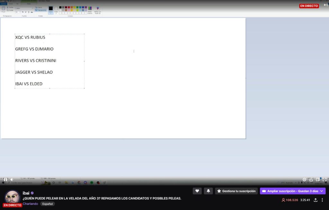
Task: Open the Charlando category link
Action: pyautogui.click(x=30, y=204)
